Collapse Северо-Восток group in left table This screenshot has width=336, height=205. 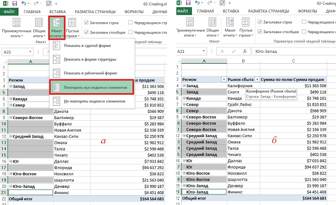pos(10,117)
